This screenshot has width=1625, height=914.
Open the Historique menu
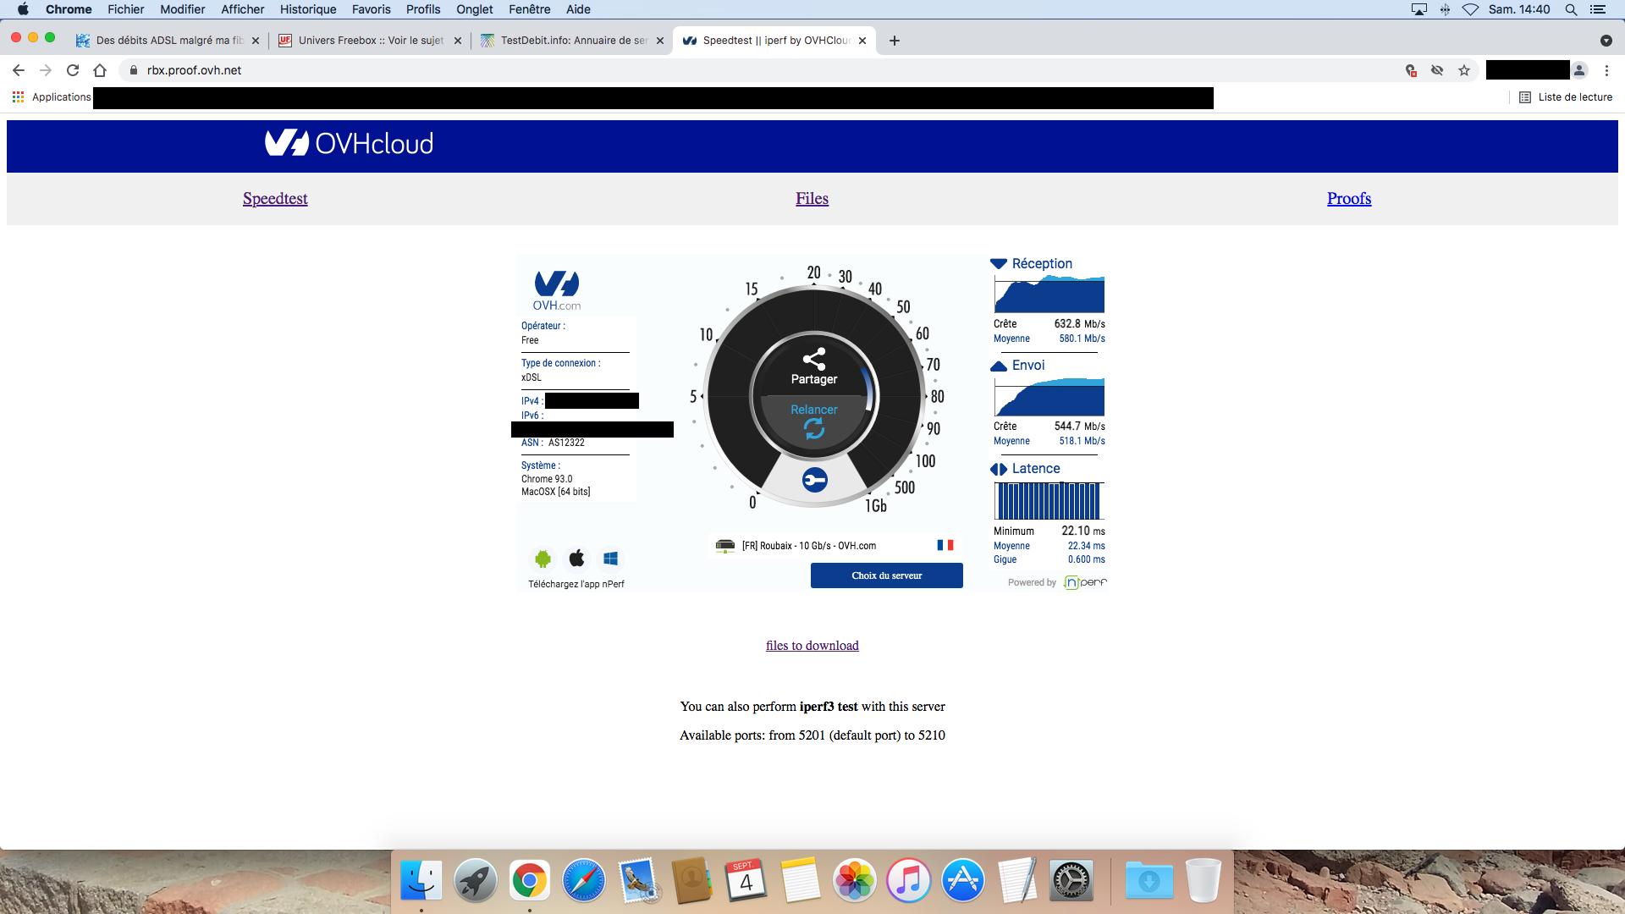pos(308,9)
